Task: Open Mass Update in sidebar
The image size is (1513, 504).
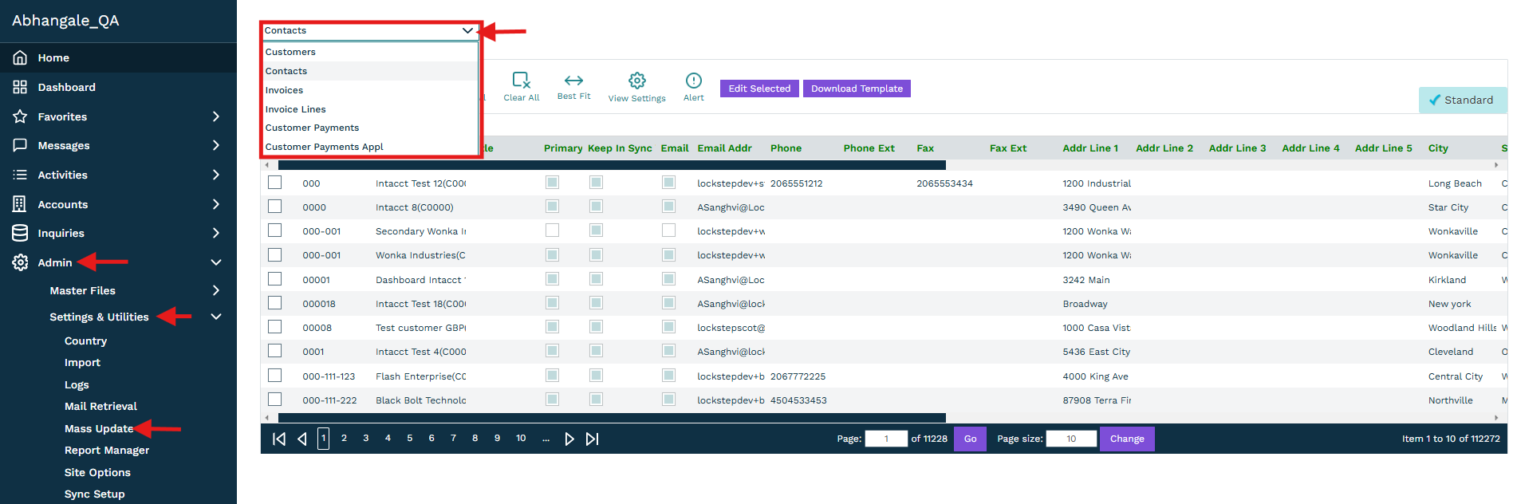Action: [99, 428]
